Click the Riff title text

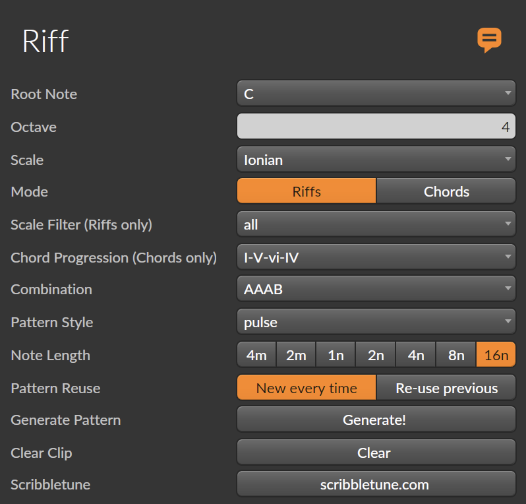click(45, 41)
